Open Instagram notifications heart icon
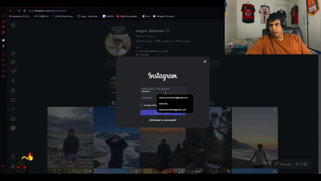Viewport: 321px width, 181px height. (x=13, y=100)
